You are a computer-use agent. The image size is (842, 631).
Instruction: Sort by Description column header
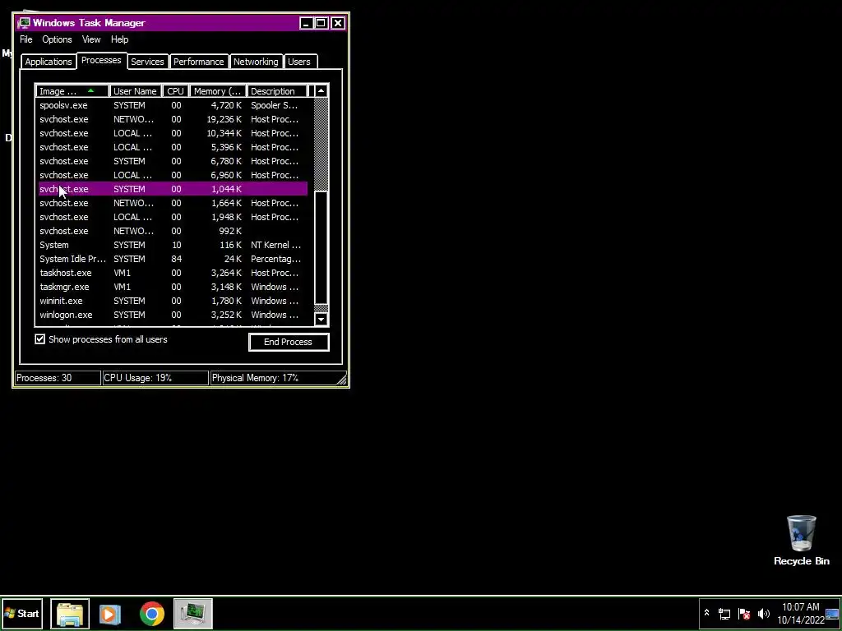tap(277, 91)
